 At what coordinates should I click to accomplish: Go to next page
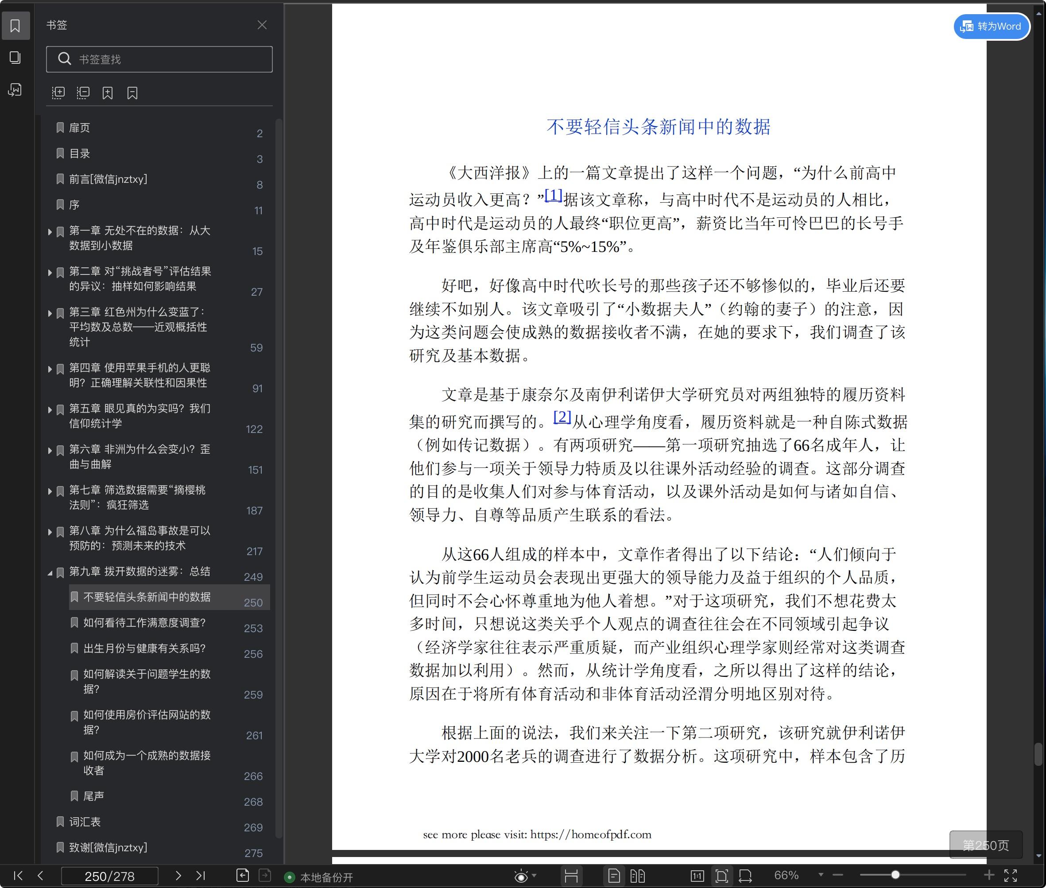[178, 876]
